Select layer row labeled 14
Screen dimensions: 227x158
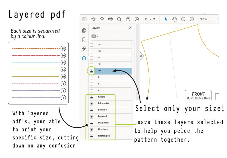coord(110,58)
